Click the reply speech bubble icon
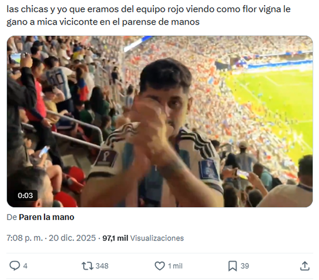Image resolution: width=319 pixels, height=280 pixels. 15,266
